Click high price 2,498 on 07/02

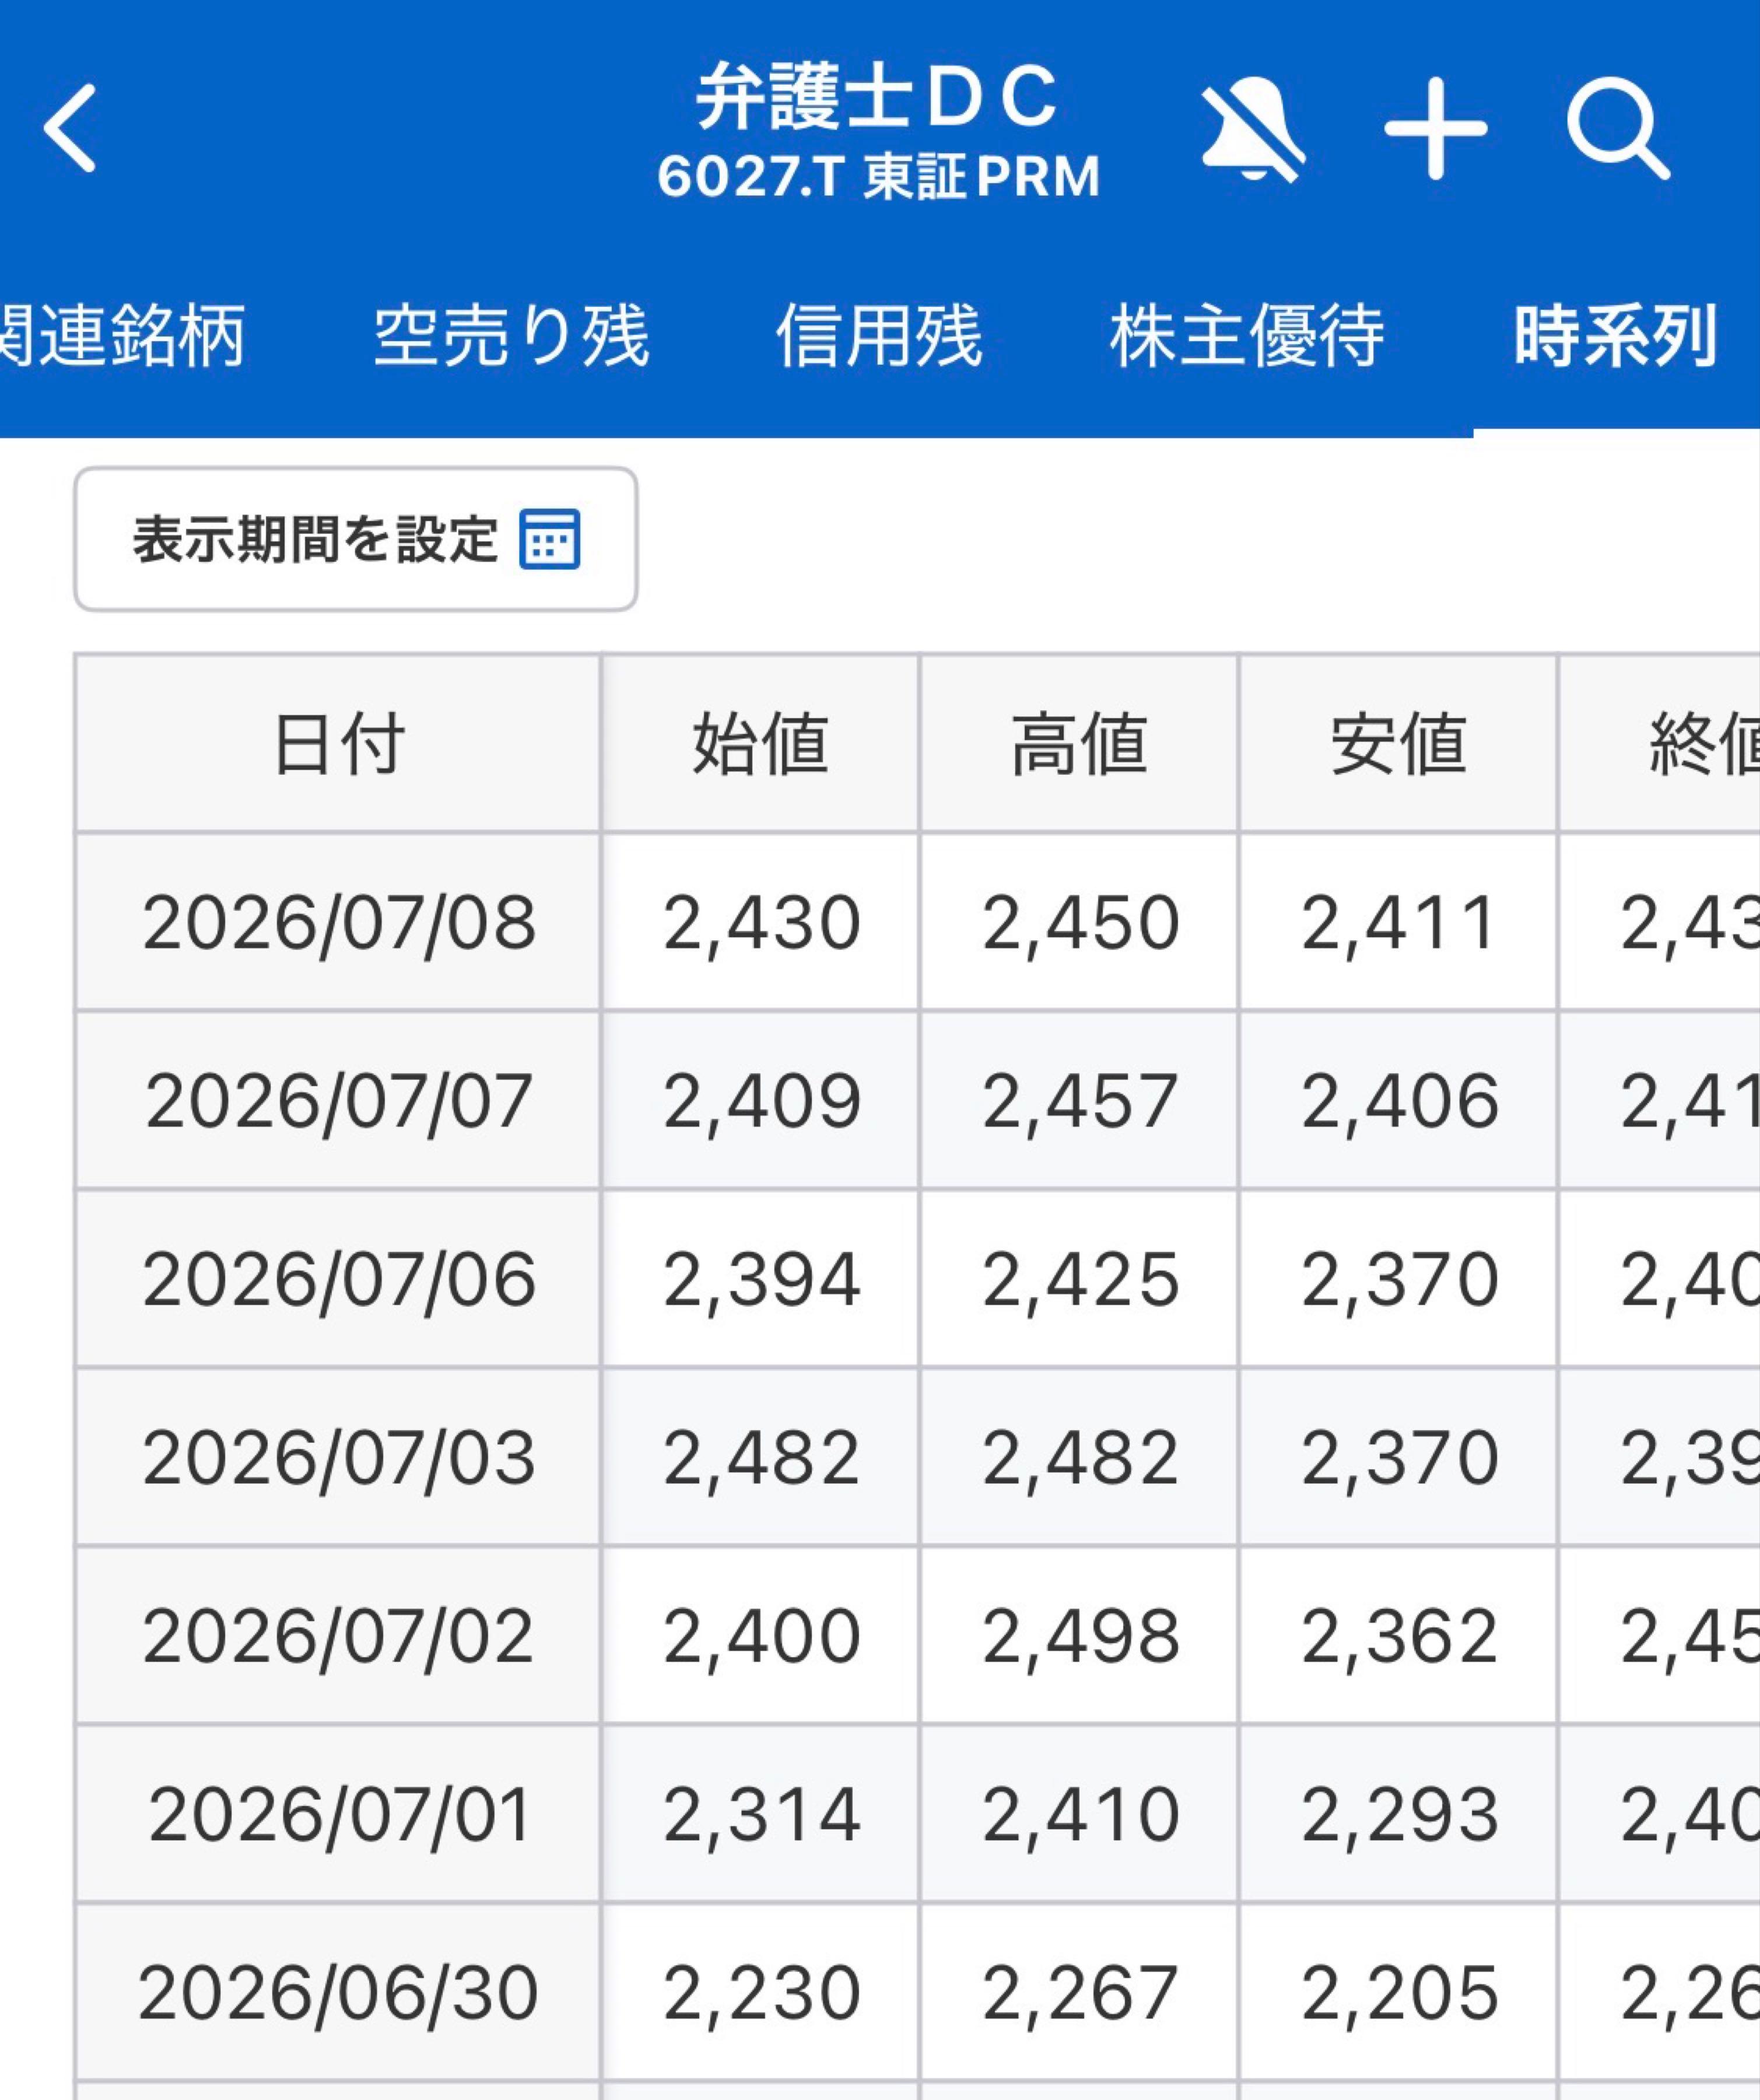click(x=1079, y=1636)
